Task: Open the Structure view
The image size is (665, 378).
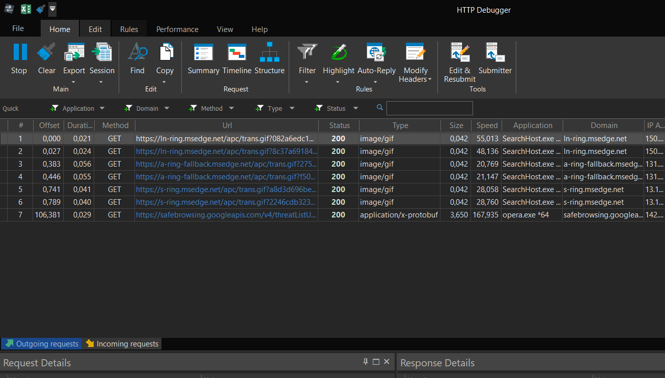Action: tap(269, 53)
